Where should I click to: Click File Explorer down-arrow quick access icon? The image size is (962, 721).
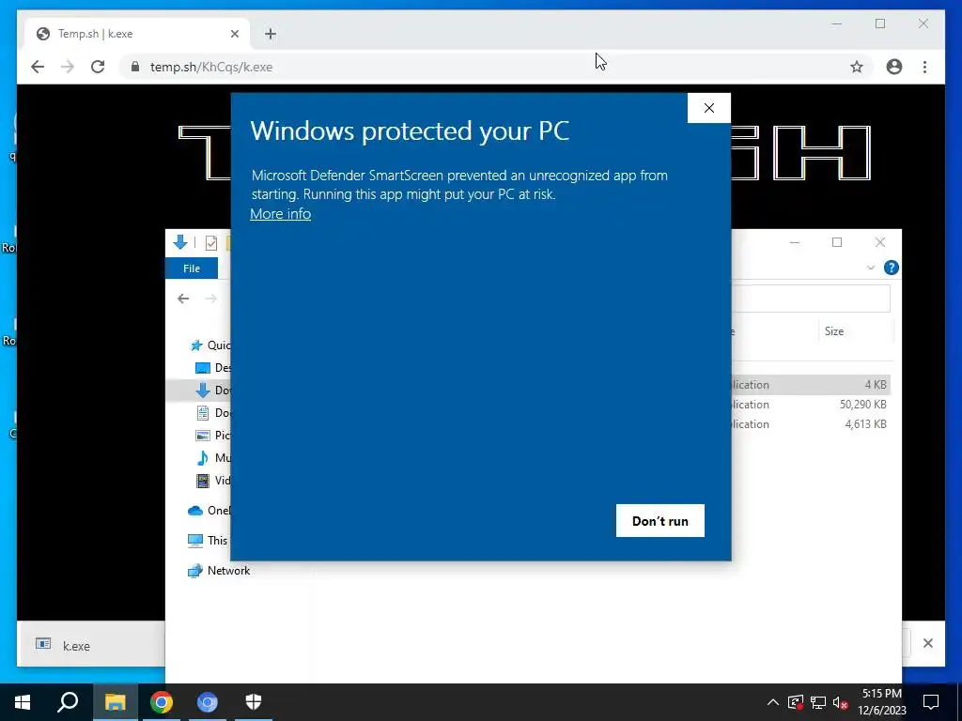tap(179, 243)
